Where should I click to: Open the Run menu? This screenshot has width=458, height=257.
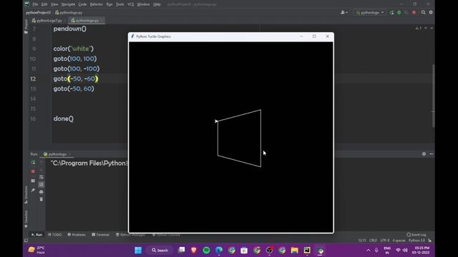[x=109, y=4]
